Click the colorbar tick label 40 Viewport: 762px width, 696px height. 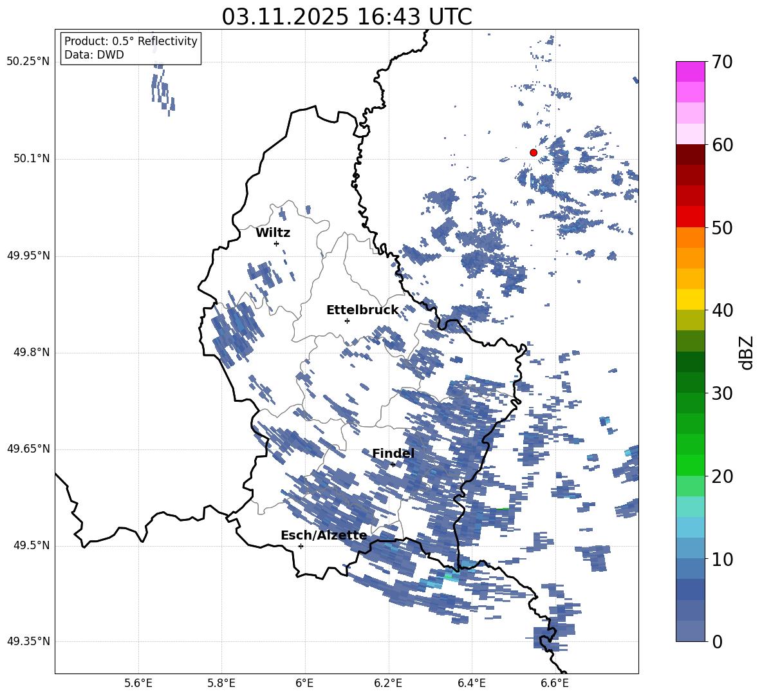tap(722, 310)
